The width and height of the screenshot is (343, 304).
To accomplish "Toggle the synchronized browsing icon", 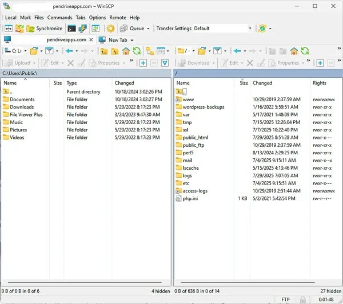I will pos(95,29).
